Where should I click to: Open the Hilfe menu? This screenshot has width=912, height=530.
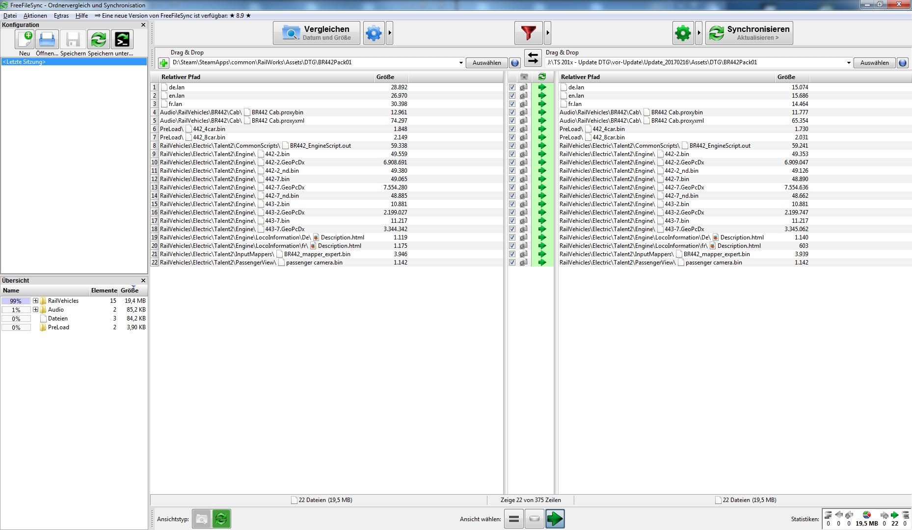click(81, 16)
